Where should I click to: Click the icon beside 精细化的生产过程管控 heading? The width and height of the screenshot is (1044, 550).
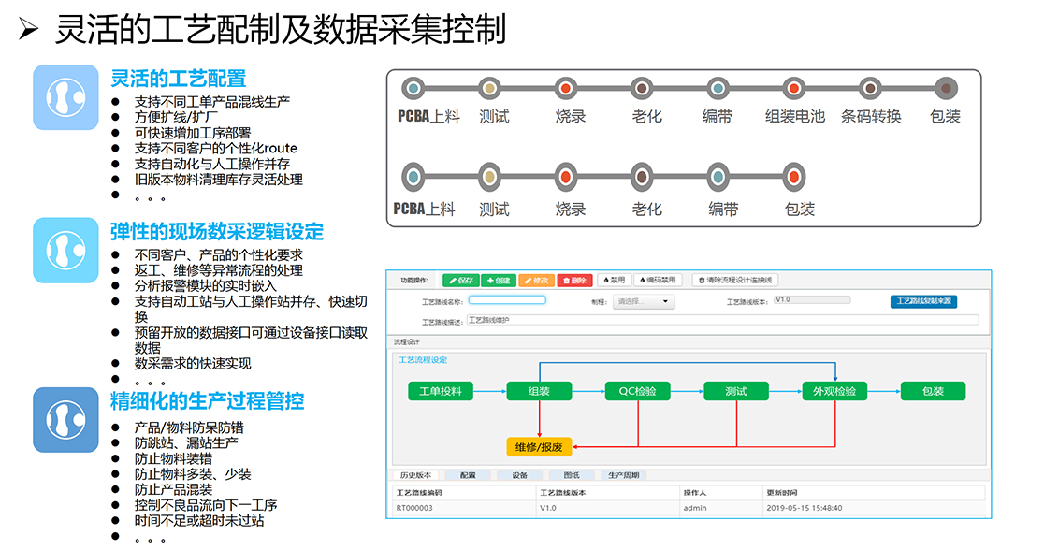tap(65, 420)
